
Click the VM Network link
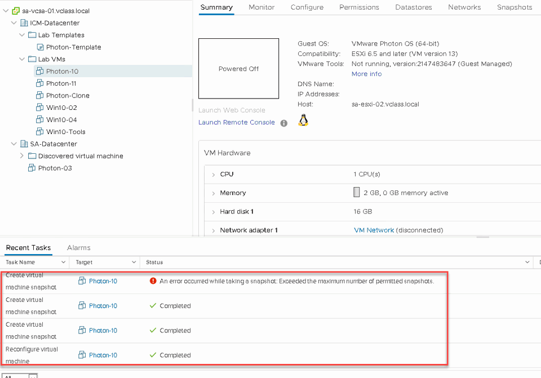click(x=374, y=230)
